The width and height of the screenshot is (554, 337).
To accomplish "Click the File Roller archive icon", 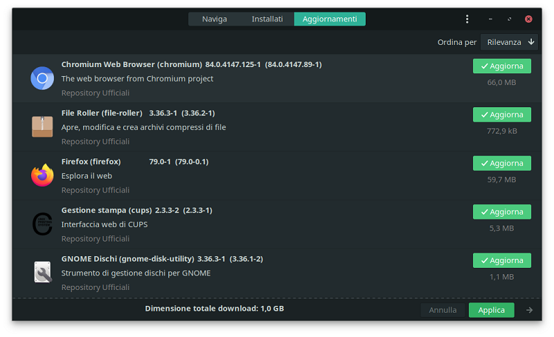I will (42, 127).
